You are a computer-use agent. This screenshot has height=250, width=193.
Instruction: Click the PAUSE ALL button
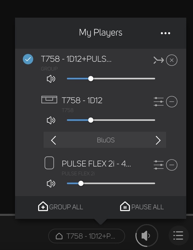[x=142, y=207]
